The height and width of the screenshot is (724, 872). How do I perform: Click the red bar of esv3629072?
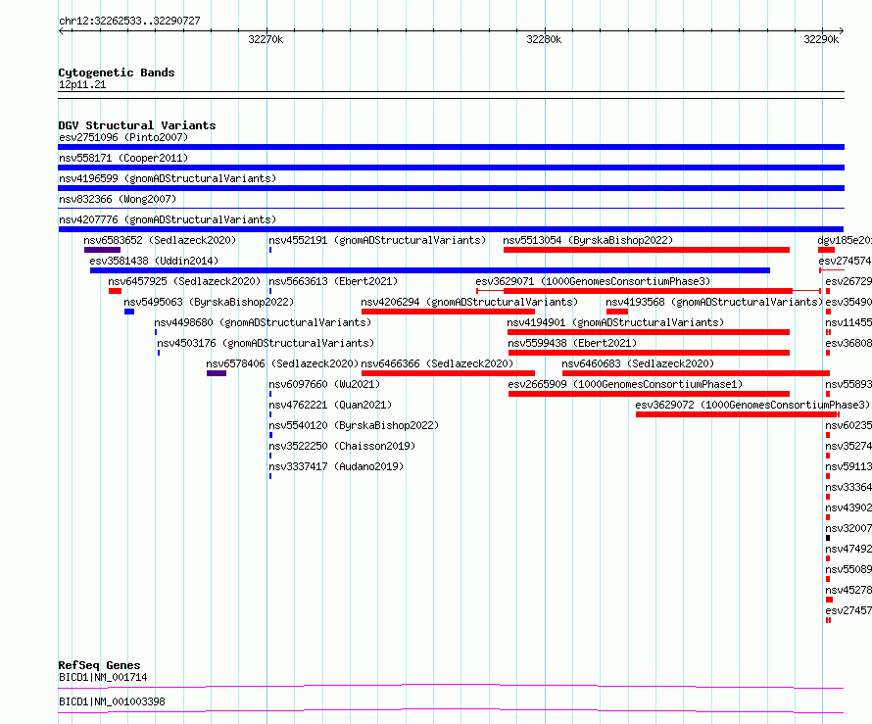(x=737, y=414)
